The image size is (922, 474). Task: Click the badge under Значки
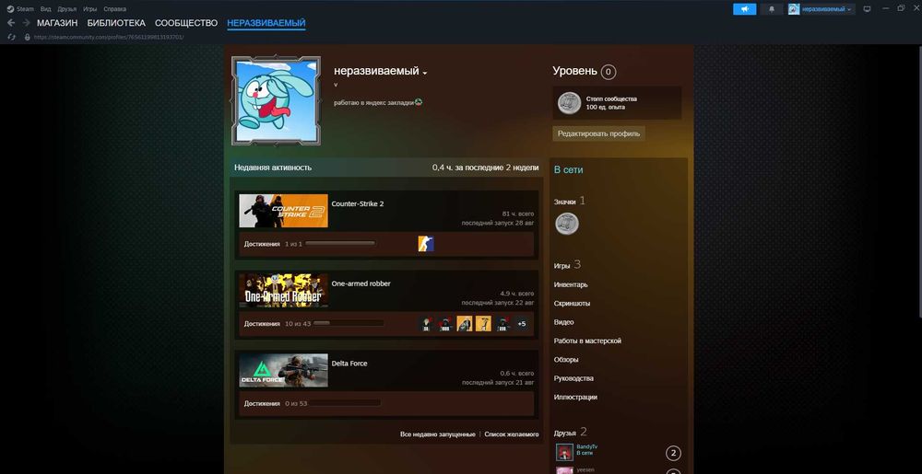pos(567,224)
